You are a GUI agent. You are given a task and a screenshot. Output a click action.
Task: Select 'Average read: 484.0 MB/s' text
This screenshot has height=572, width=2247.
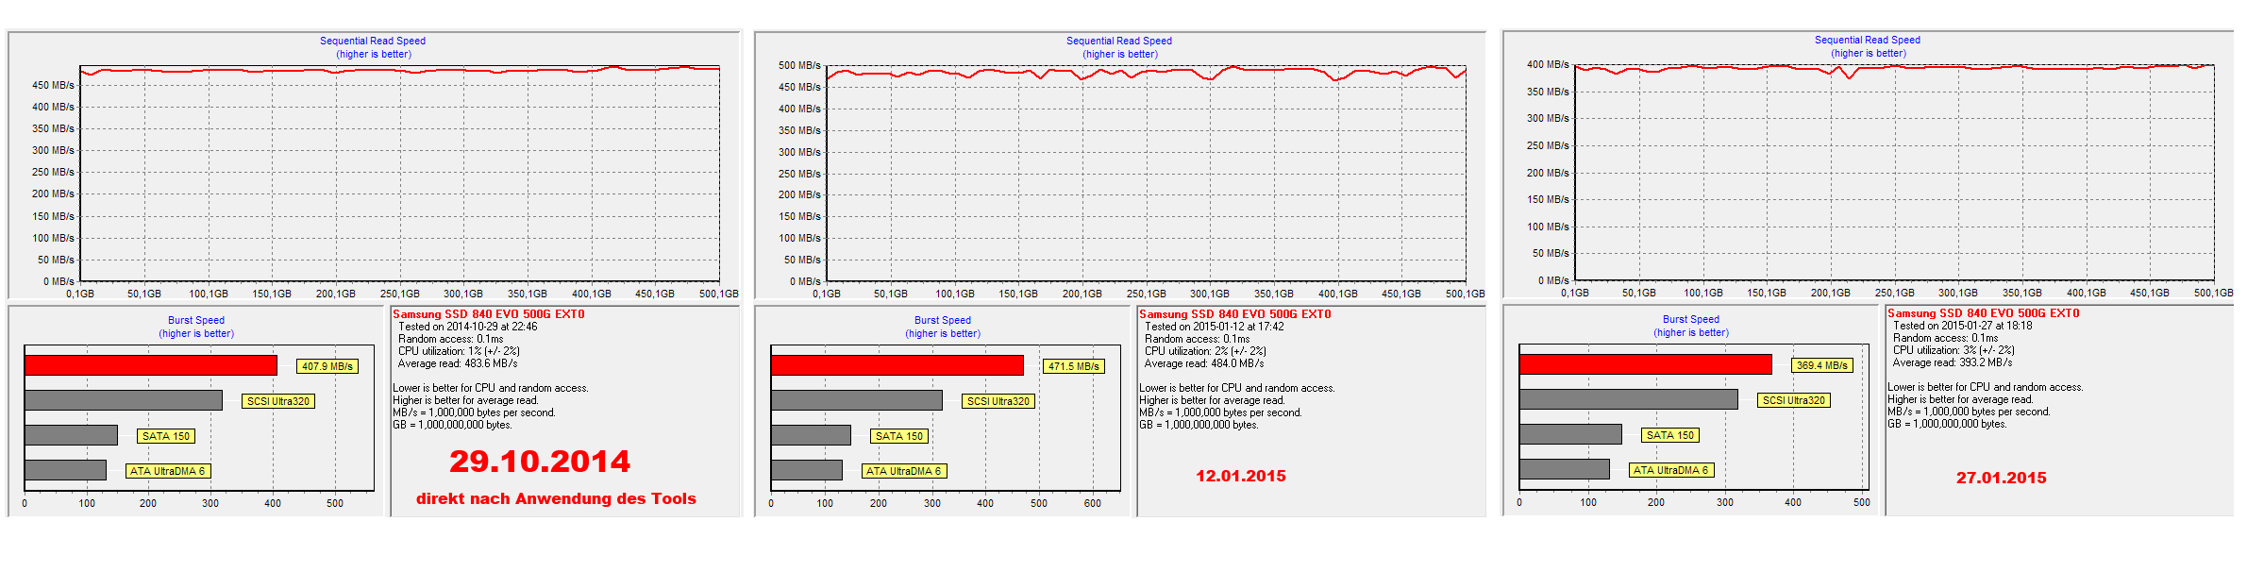1203,363
